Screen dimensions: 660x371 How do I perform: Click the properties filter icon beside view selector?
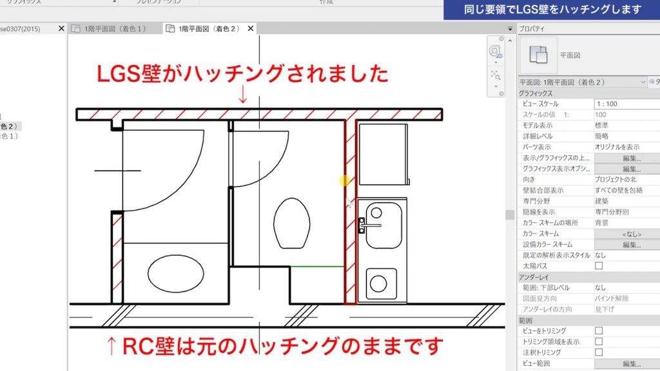(654, 81)
